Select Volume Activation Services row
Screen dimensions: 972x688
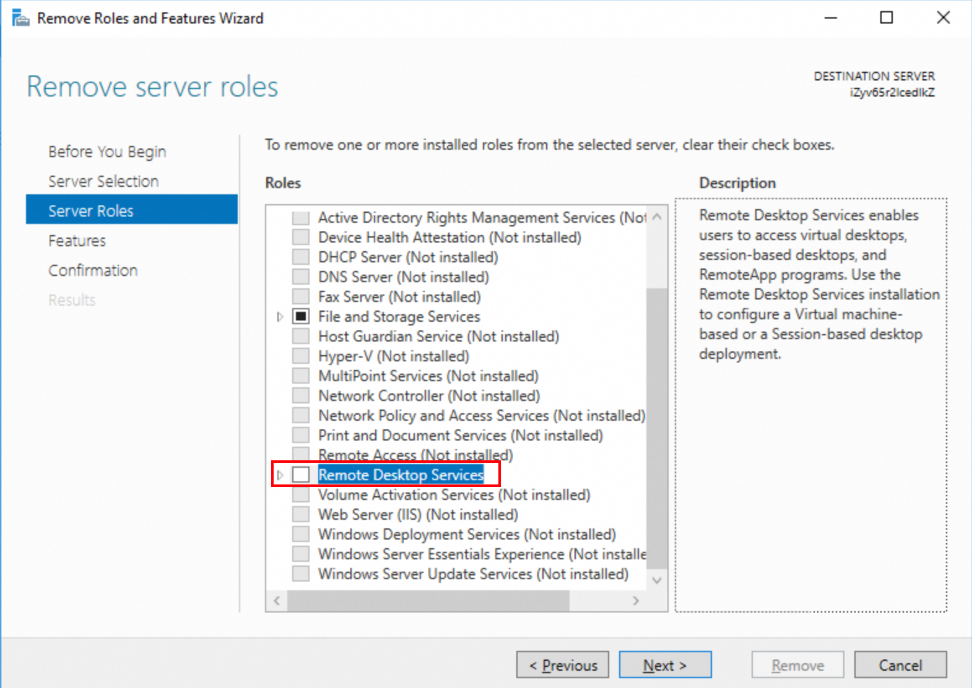(454, 494)
